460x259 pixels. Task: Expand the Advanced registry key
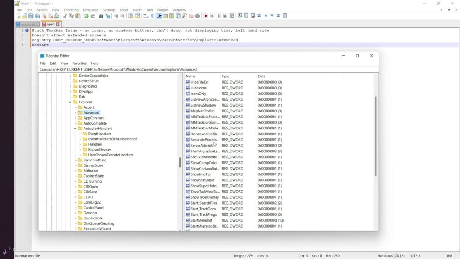click(75, 112)
